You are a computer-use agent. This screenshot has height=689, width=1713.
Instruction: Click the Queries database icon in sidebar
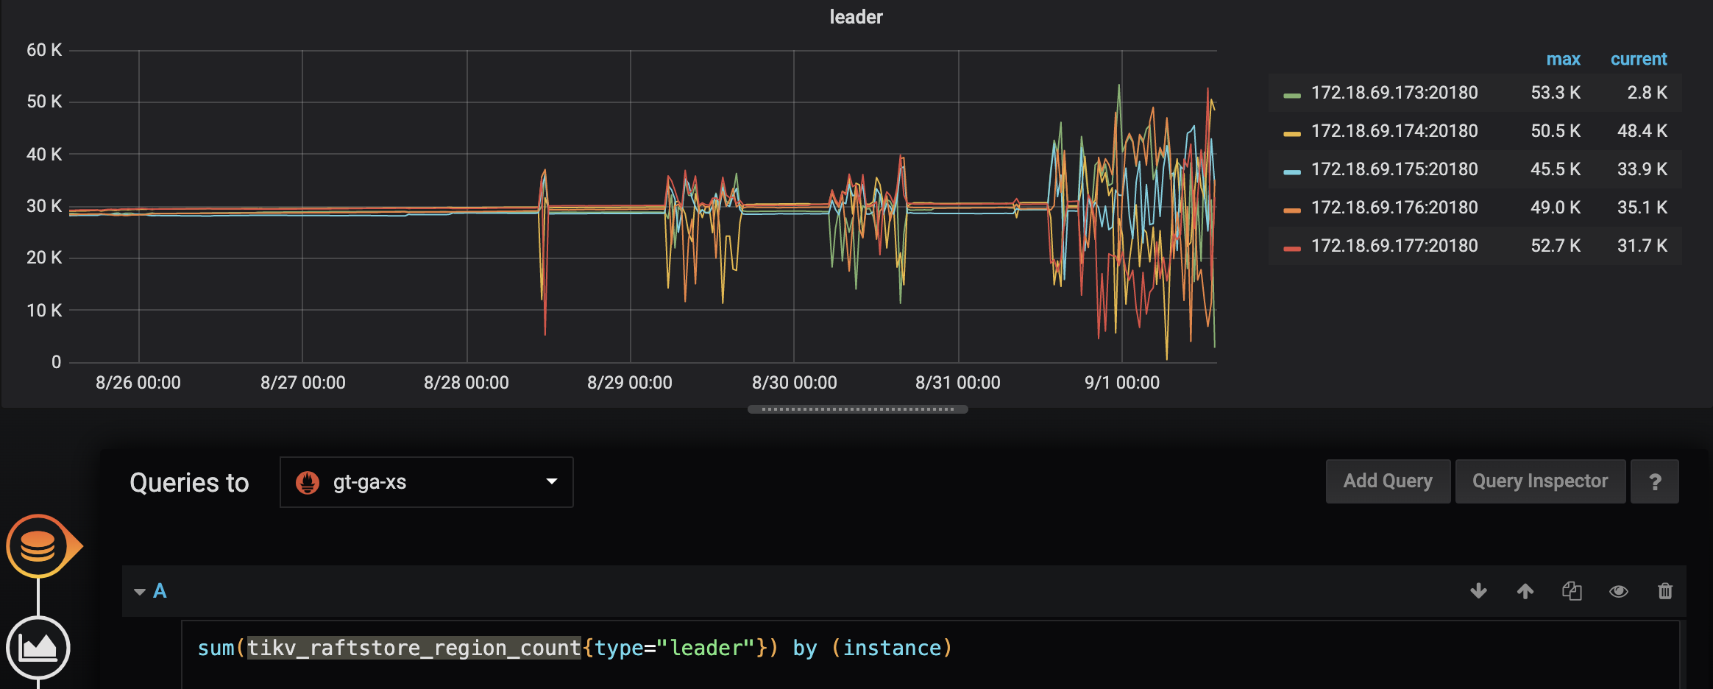(x=38, y=546)
